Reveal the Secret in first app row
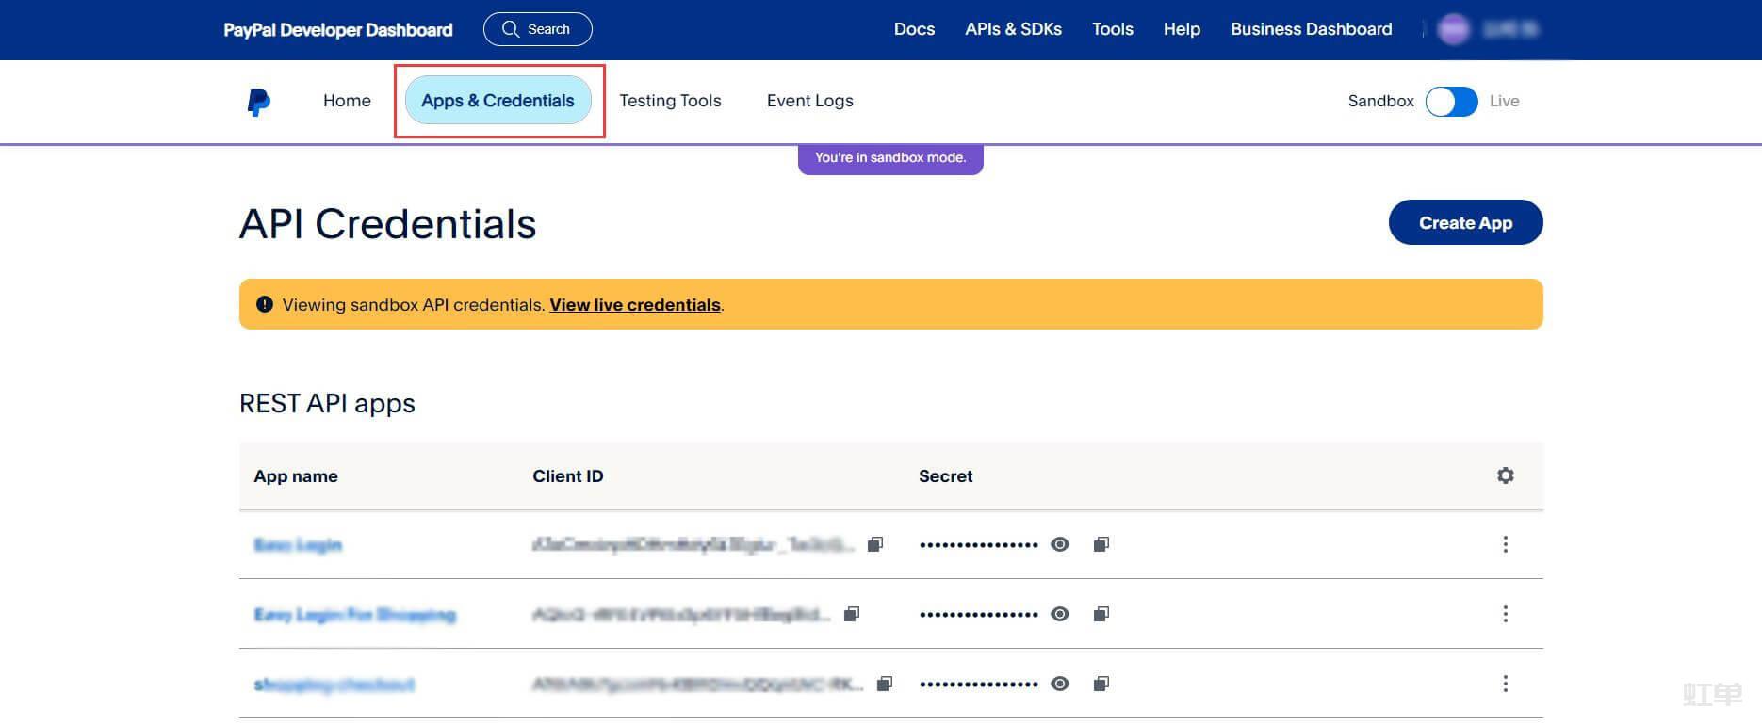 [x=1060, y=544]
